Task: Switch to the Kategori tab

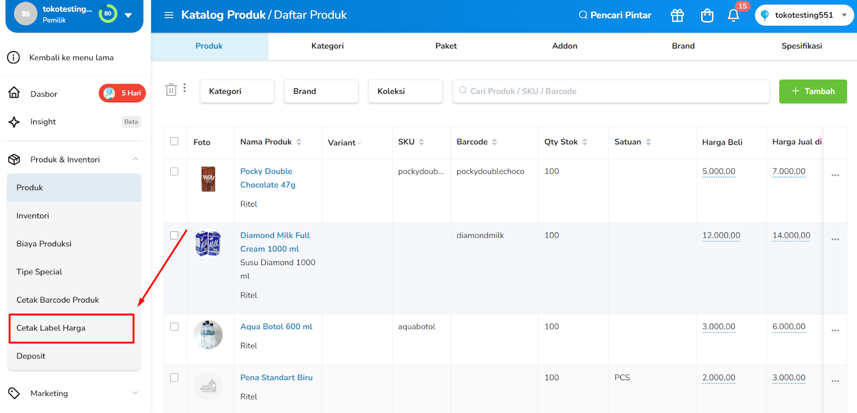Action: click(327, 46)
